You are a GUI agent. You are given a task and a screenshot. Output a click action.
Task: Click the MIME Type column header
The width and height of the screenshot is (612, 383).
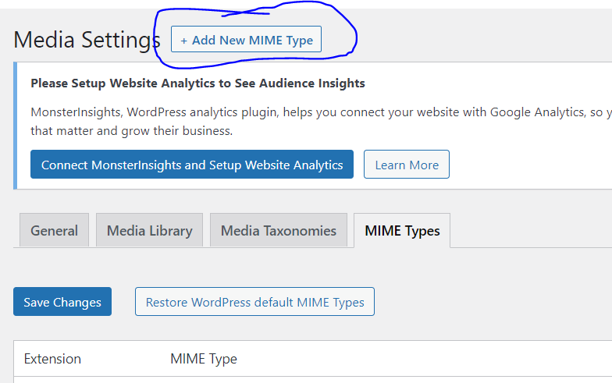[x=203, y=359]
